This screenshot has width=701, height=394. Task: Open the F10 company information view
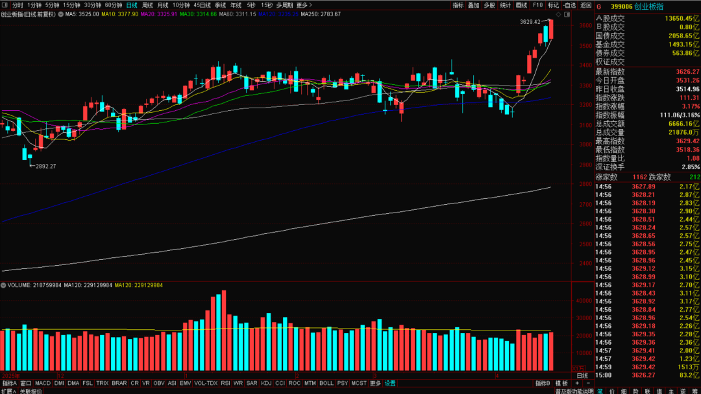(537, 5)
